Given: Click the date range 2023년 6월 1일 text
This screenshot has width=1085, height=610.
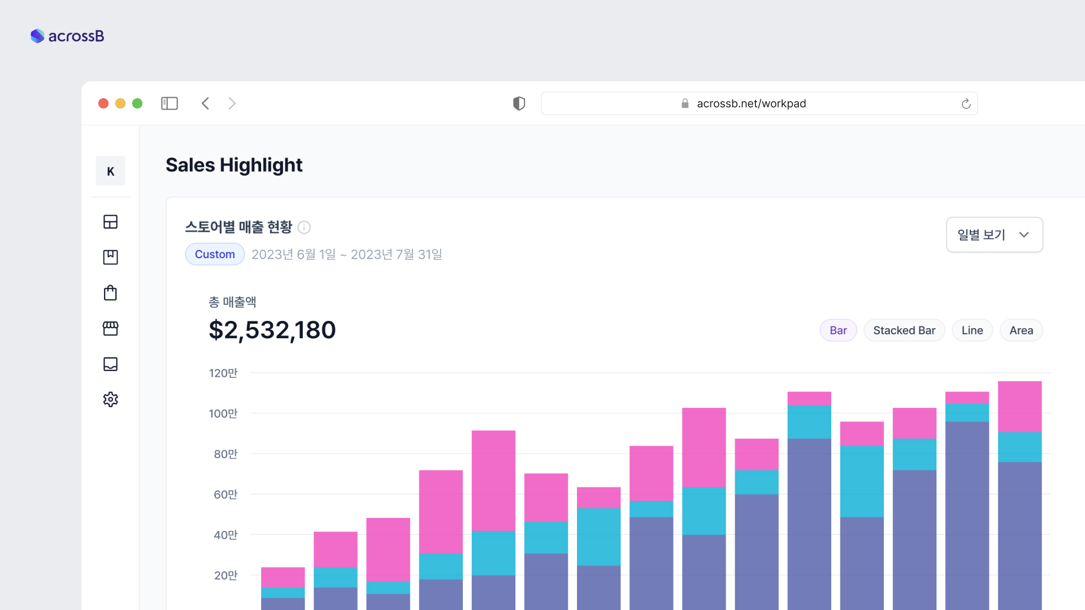Looking at the screenshot, I should point(293,254).
